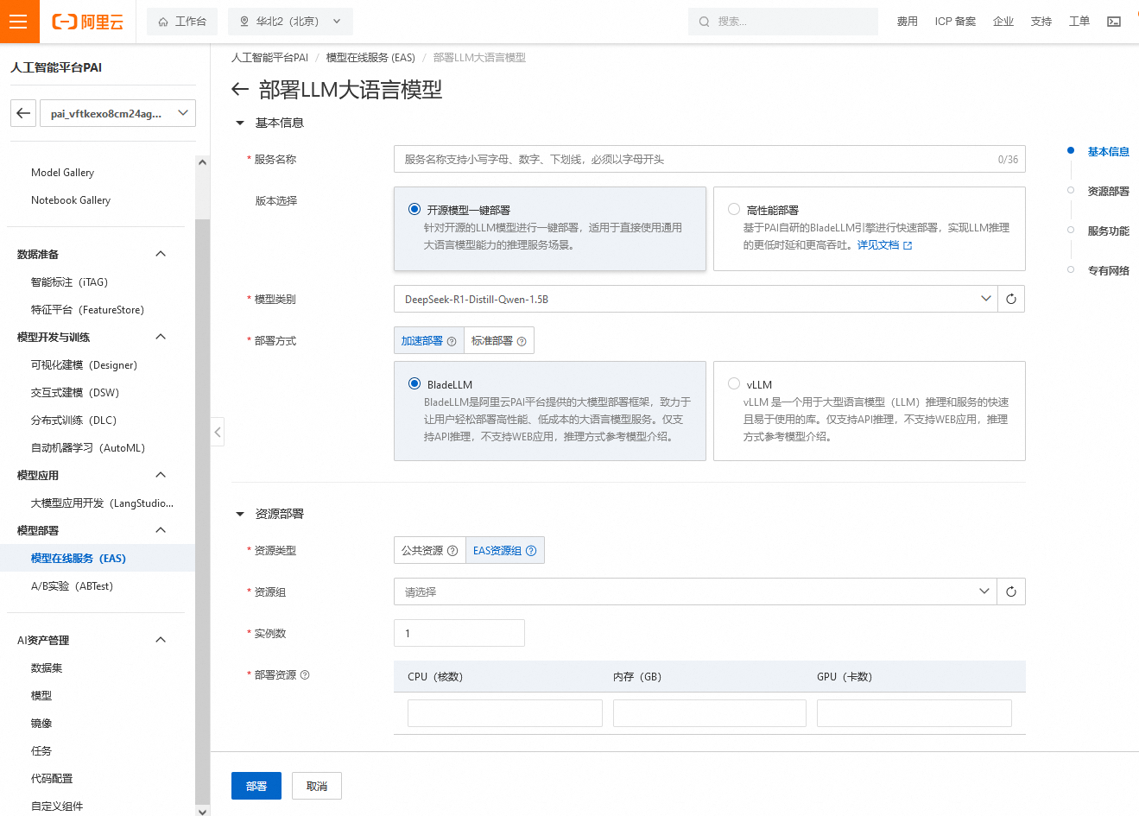The width and height of the screenshot is (1139, 816).
Task: Focus the GPU（卡数） input field
Action: point(914,713)
